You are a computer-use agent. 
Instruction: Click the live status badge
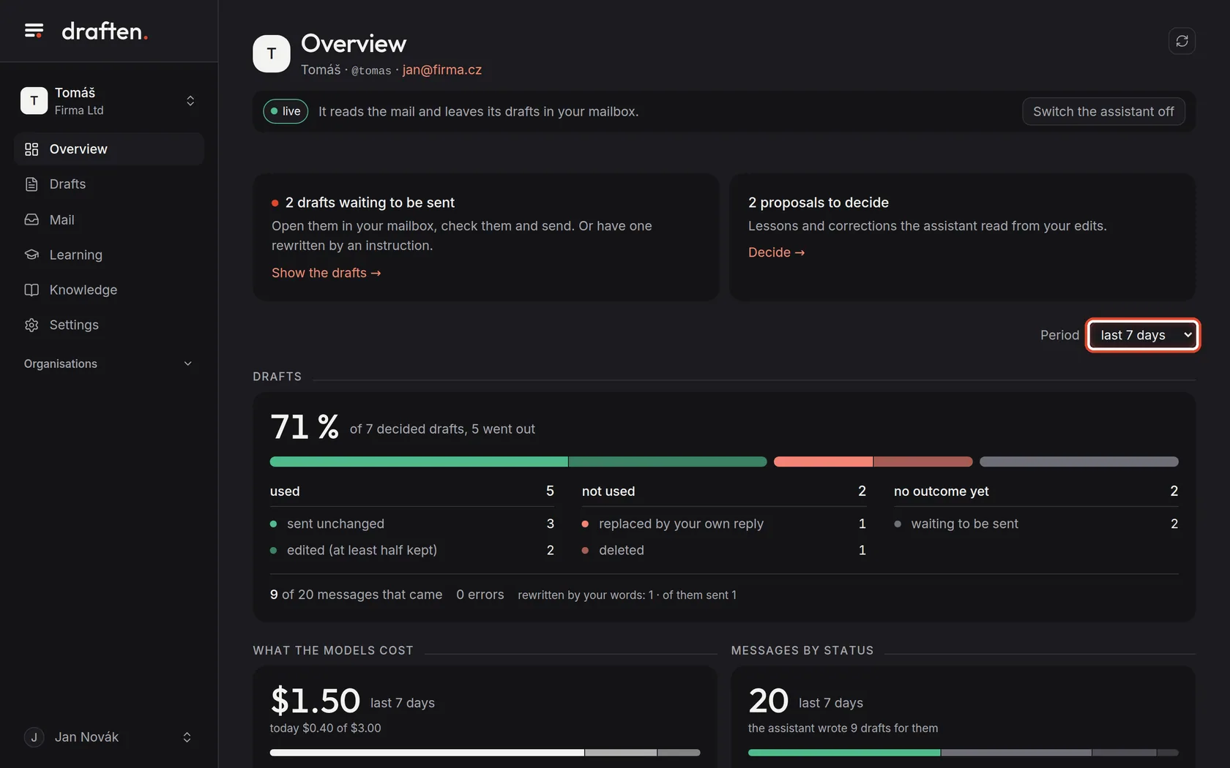tap(286, 111)
